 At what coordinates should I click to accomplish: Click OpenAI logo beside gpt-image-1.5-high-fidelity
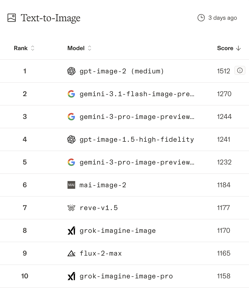[71, 139]
